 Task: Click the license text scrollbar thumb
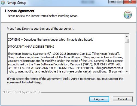[127, 41]
